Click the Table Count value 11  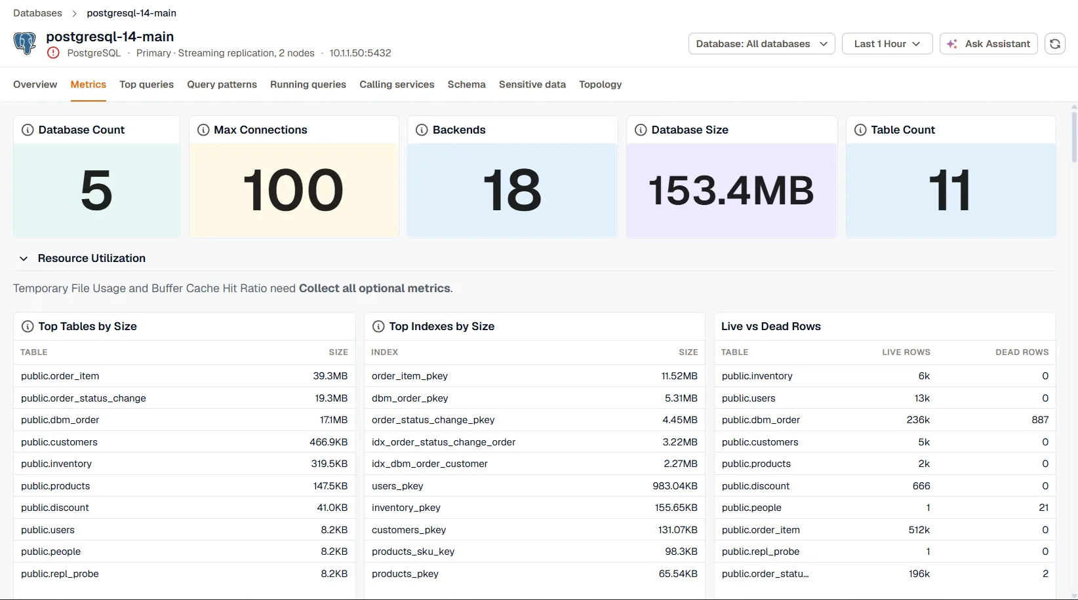(x=950, y=191)
